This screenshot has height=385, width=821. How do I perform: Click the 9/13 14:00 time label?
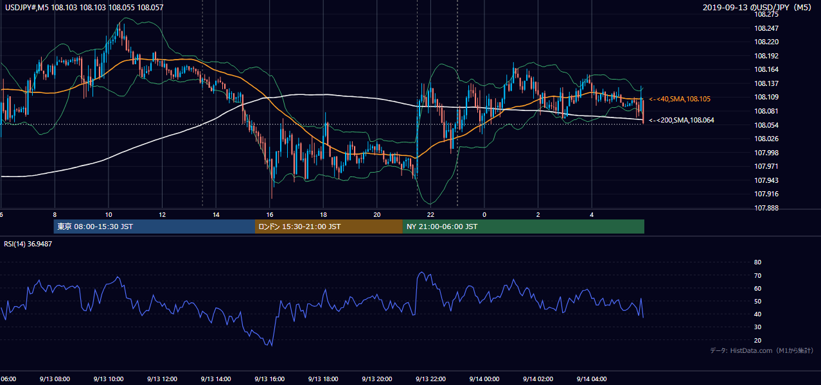click(x=215, y=379)
